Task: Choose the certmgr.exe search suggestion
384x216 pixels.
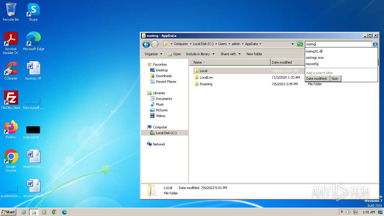Action: click(341, 58)
